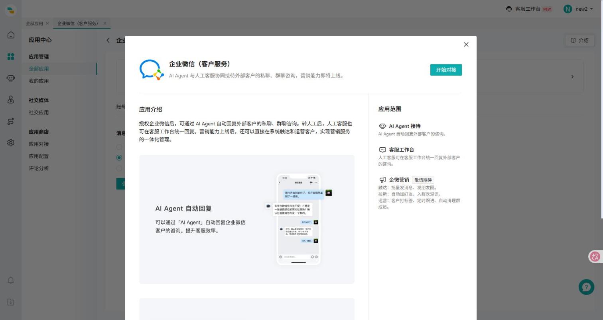Open 评论分析 in the sidebar
Viewport: 603px width, 320px height.
[39, 168]
